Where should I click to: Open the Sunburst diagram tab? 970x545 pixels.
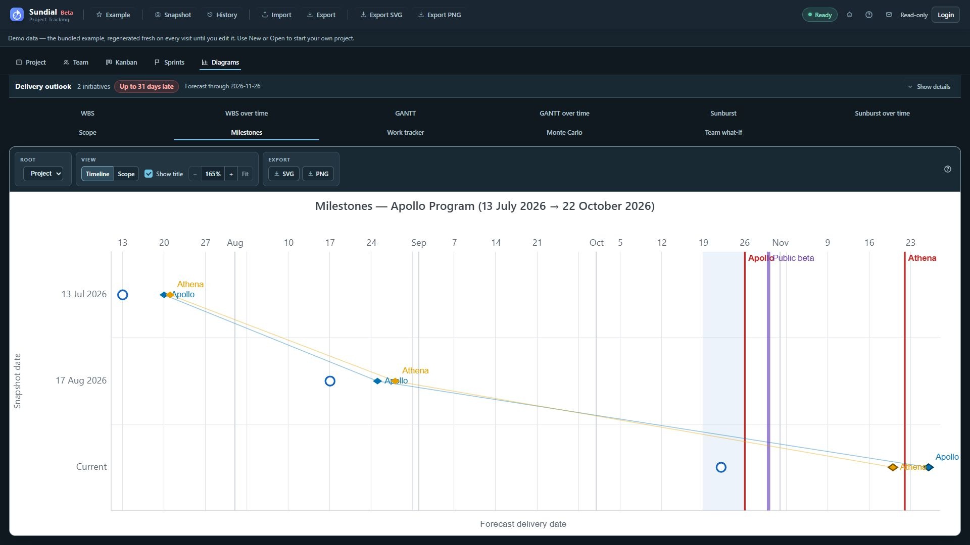pos(723,114)
